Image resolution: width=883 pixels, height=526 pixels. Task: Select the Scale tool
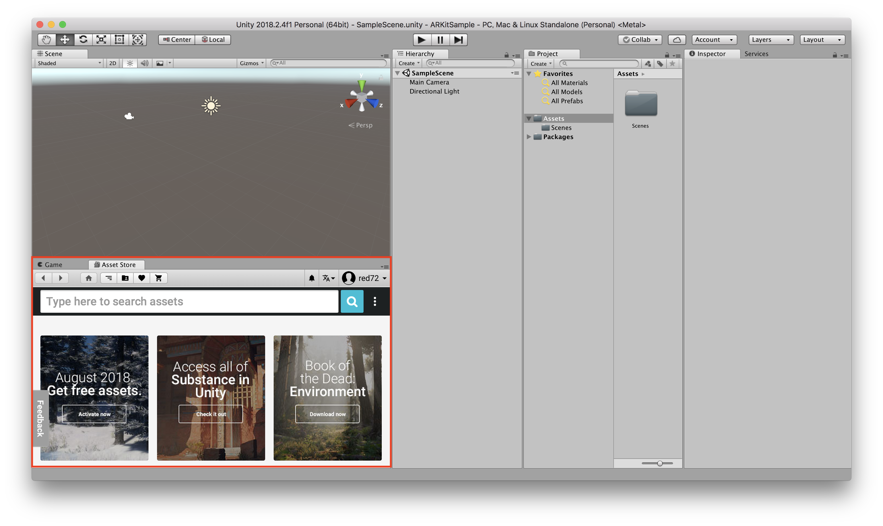102,40
